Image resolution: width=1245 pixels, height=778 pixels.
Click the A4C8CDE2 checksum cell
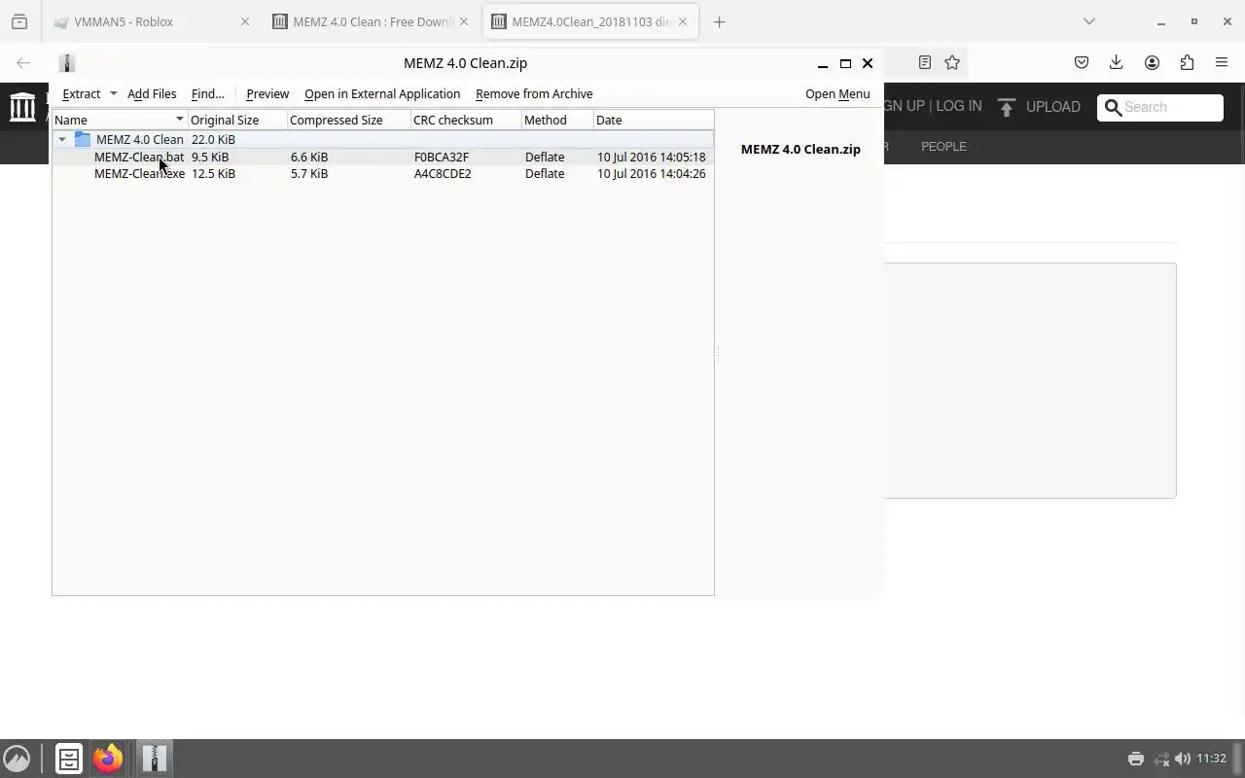coord(443,173)
